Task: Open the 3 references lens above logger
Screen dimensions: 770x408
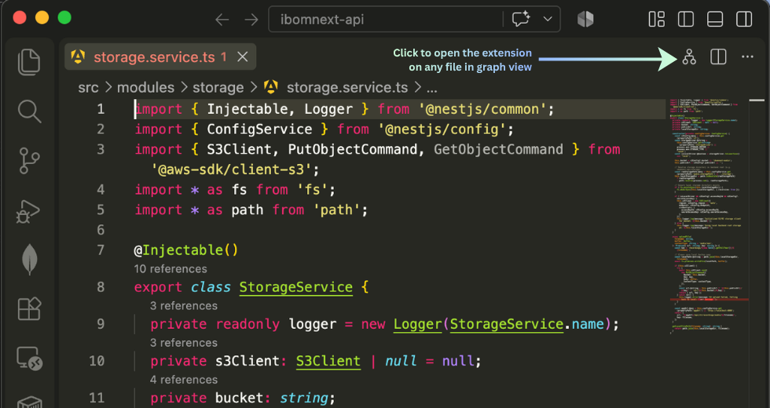Action: click(x=184, y=305)
